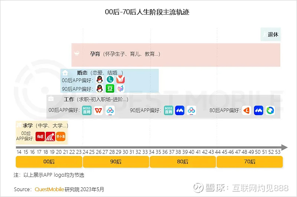
Task: Click the red 有道 app icon
Action: (x=40, y=136)
